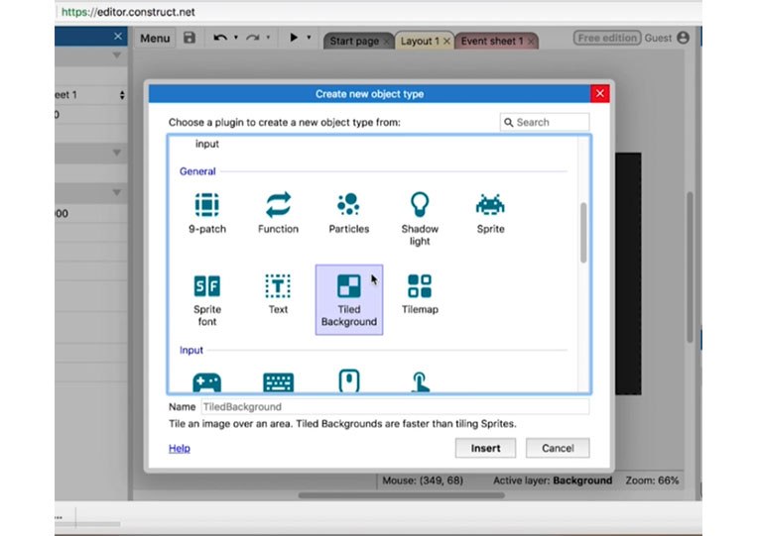This screenshot has width=757, height=536.
Task: Close the Event sheet 1 tab
Action: [x=531, y=42]
